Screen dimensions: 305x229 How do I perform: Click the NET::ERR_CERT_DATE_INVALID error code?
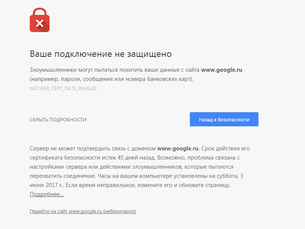click(x=63, y=89)
